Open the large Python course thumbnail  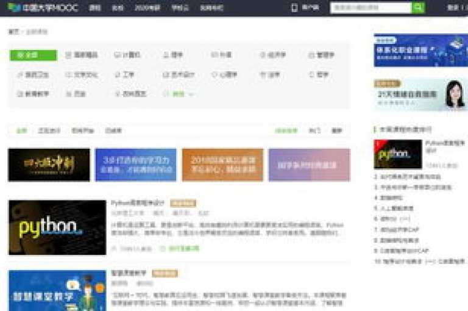coord(57,227)
